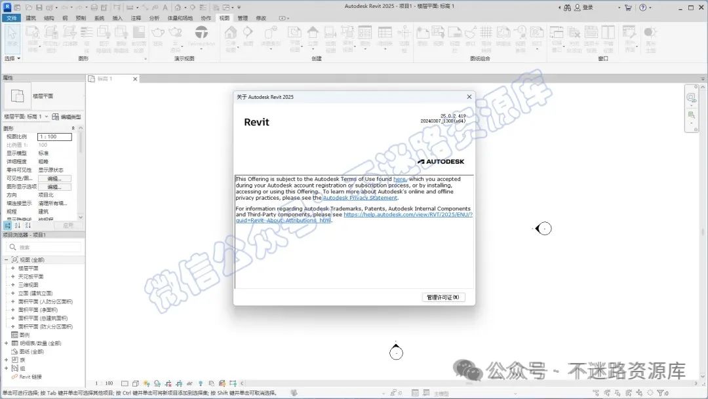Click the properties panel vertical scrollbar
This screenshot has height=399, width=708.
click(x=81, y=172)
